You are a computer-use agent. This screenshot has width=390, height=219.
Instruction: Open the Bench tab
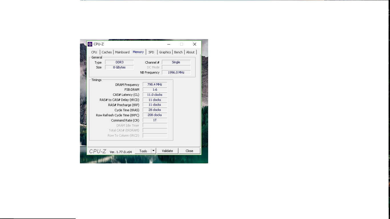[178, 52]
